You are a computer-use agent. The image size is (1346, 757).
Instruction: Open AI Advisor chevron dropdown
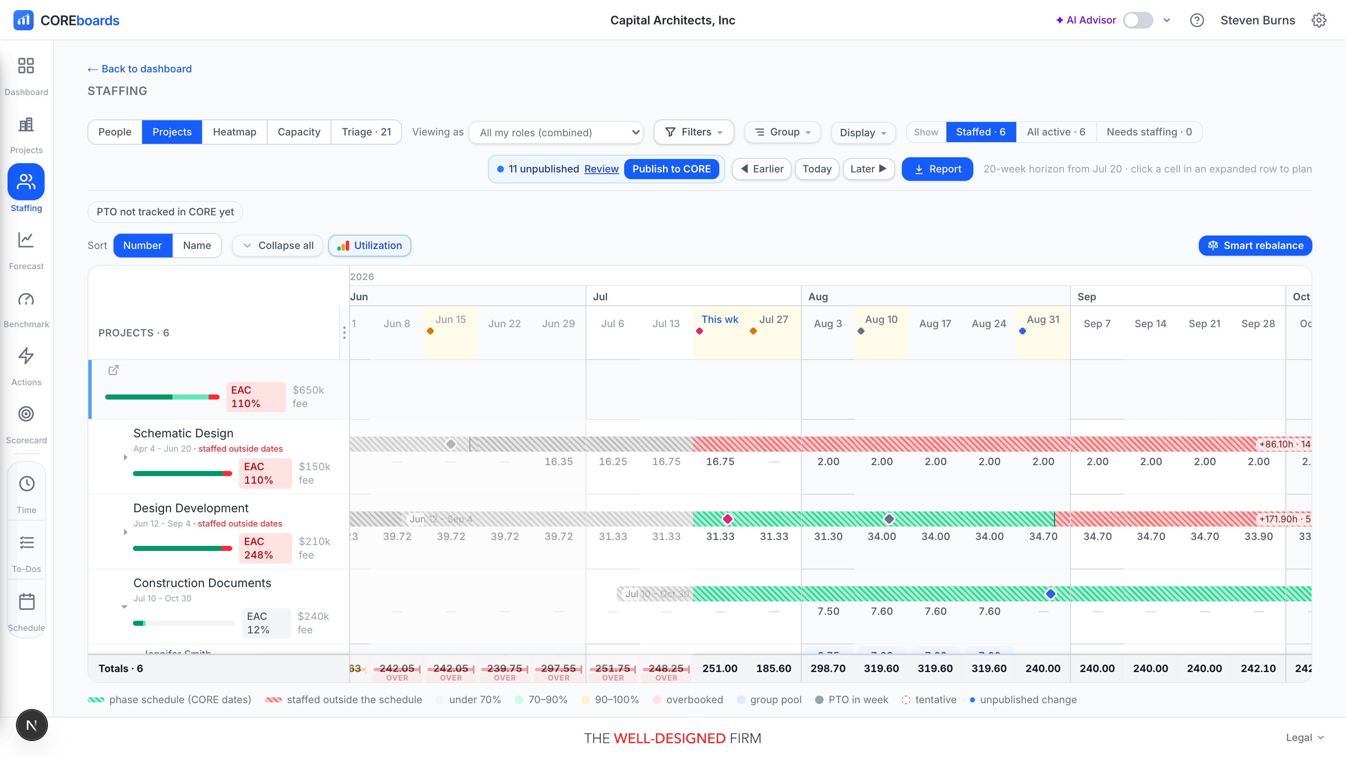click(x=1167, y=20)
